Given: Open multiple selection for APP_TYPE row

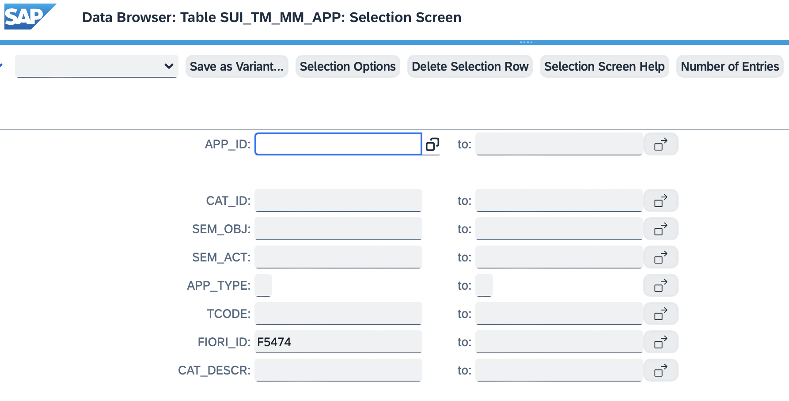Looking at the screenshot, I should coord(661,286).
